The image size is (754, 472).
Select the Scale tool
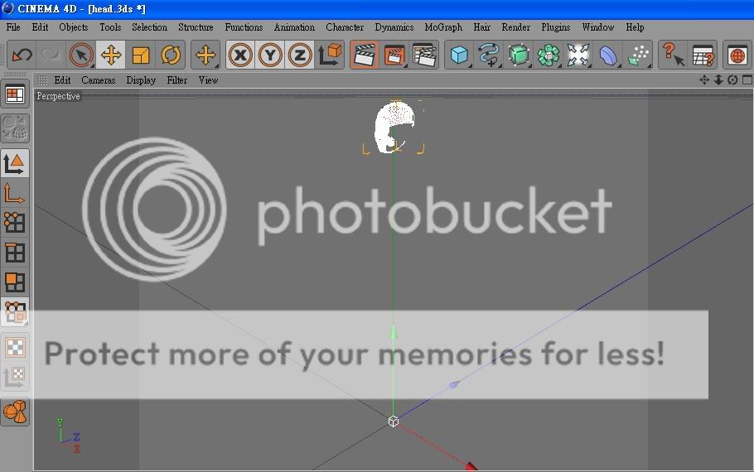click(141, 55)
